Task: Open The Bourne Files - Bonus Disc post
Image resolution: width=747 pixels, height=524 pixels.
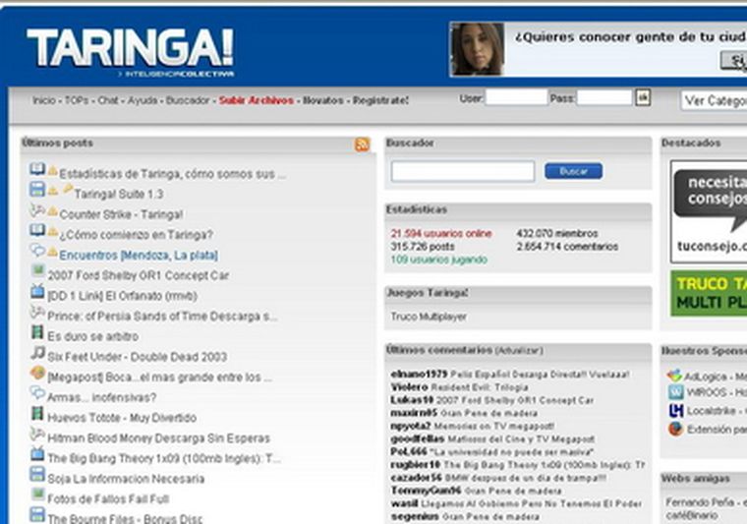Action: click(x=125, y=519)
